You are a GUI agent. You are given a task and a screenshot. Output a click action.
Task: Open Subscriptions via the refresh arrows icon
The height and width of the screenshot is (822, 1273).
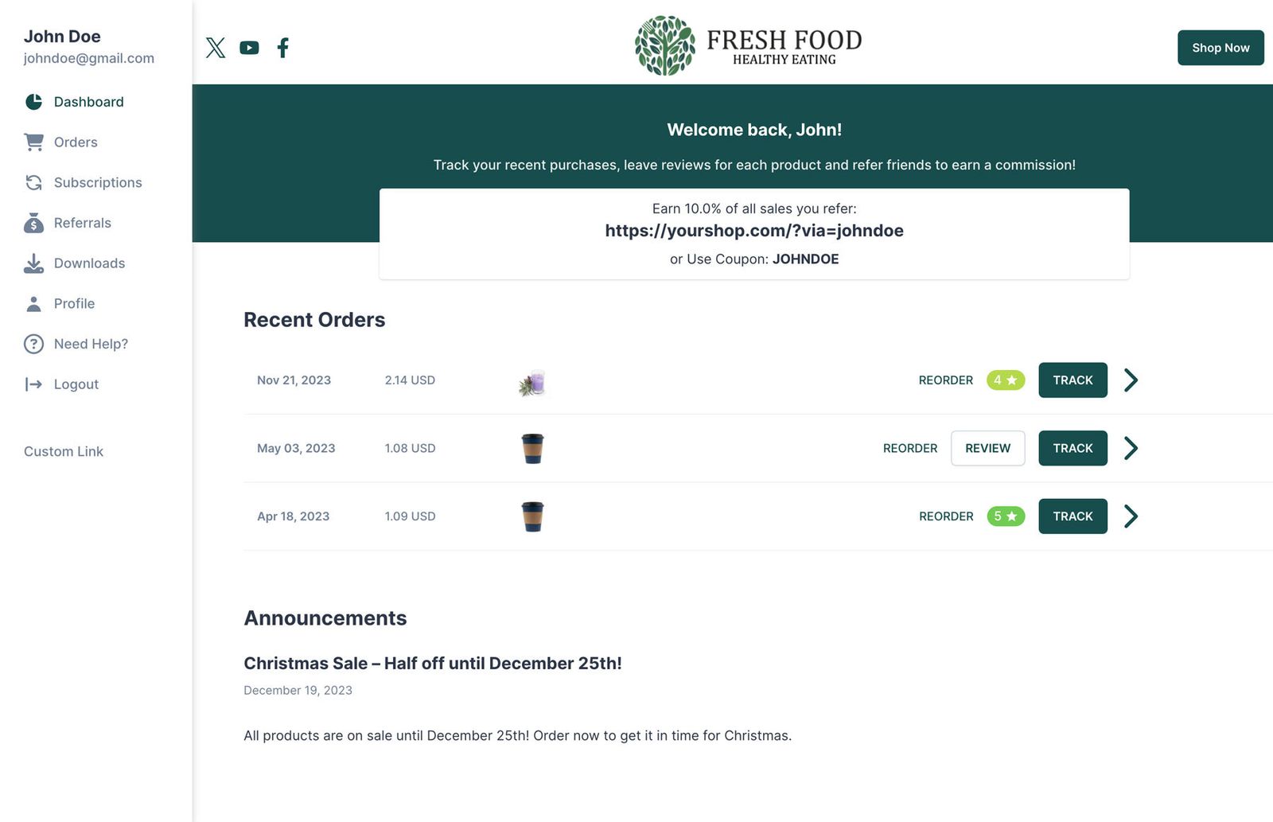coord(33,182)
